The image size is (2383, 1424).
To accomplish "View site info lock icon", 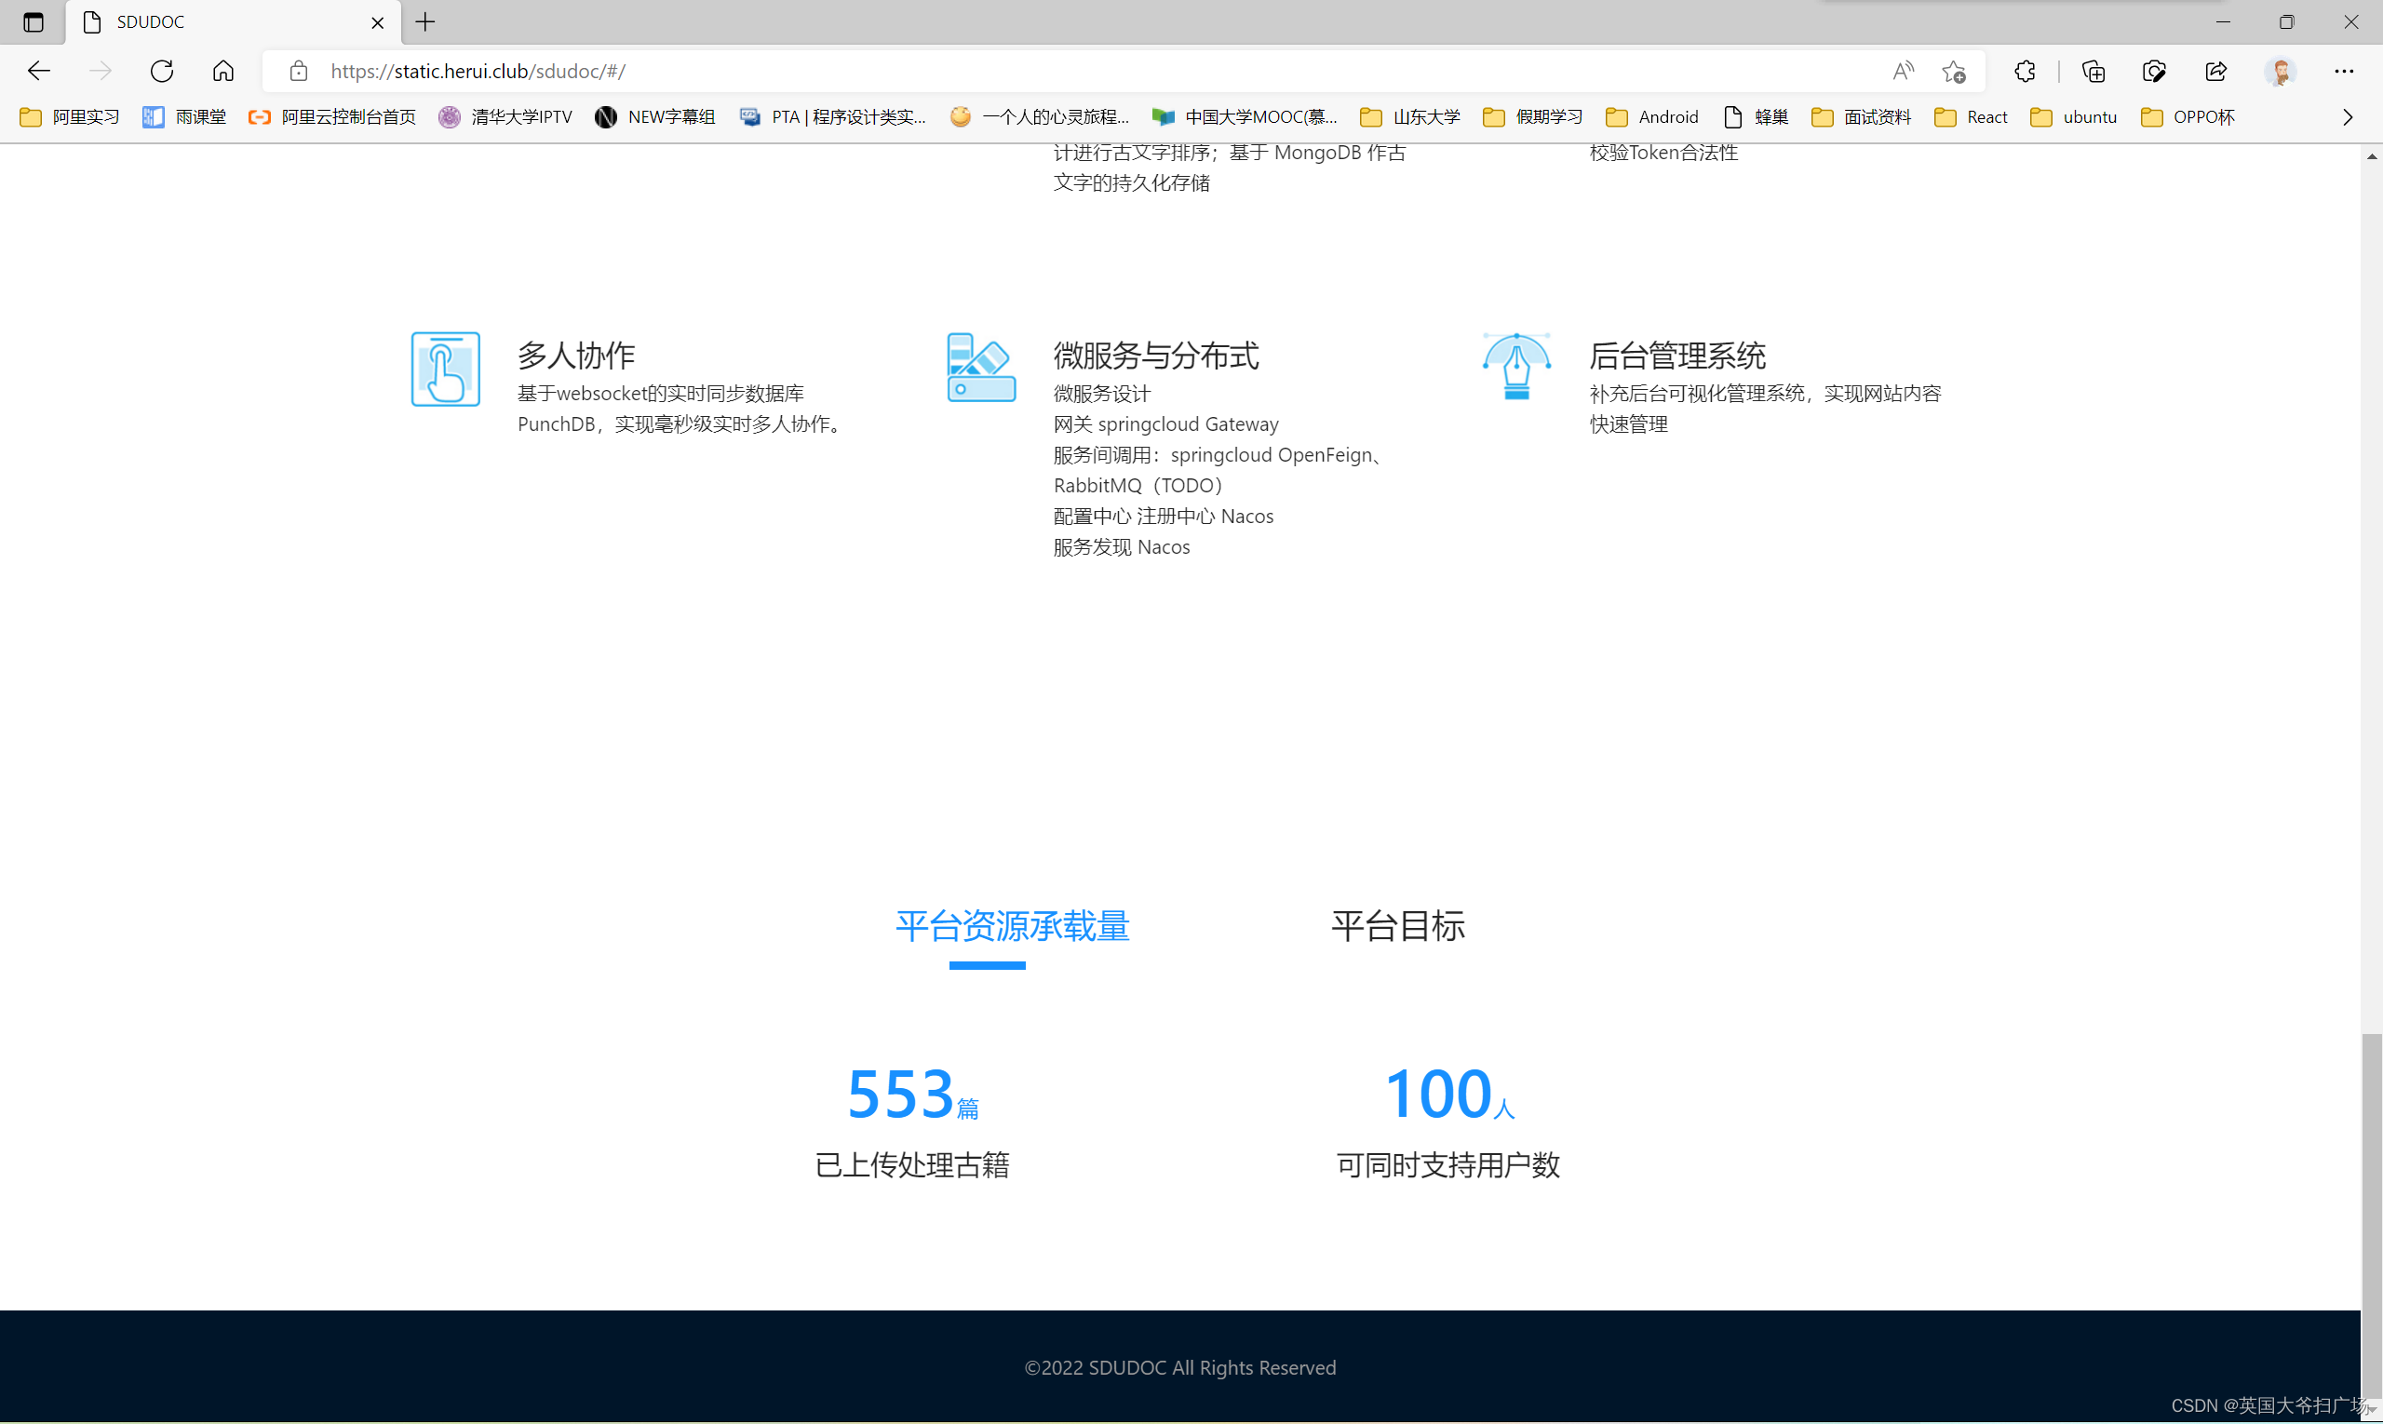I will (x=299, y=71).
